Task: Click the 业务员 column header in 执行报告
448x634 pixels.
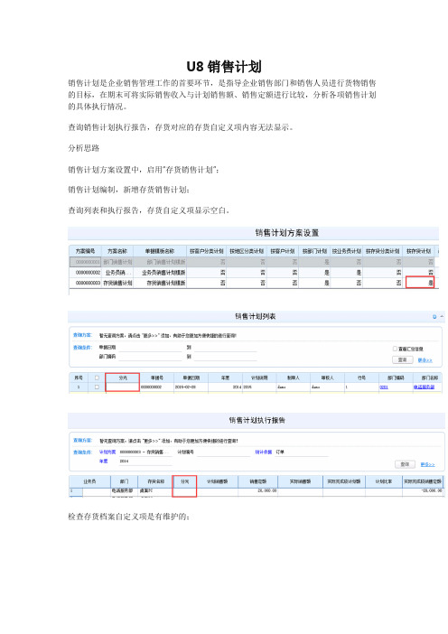Action: [89, 481]
